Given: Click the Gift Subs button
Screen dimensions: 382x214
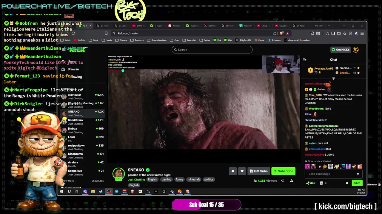Looking at the screenshot, I should click(x=258, y=171).
